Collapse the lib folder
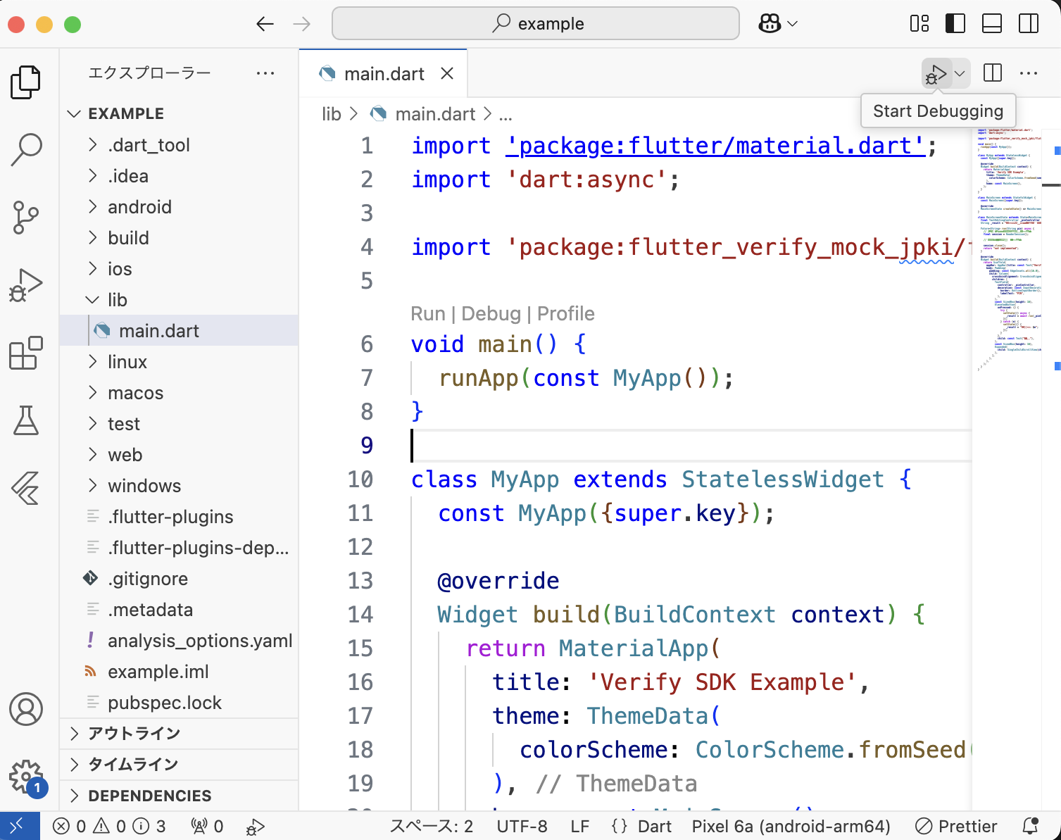 pos(117,300)
